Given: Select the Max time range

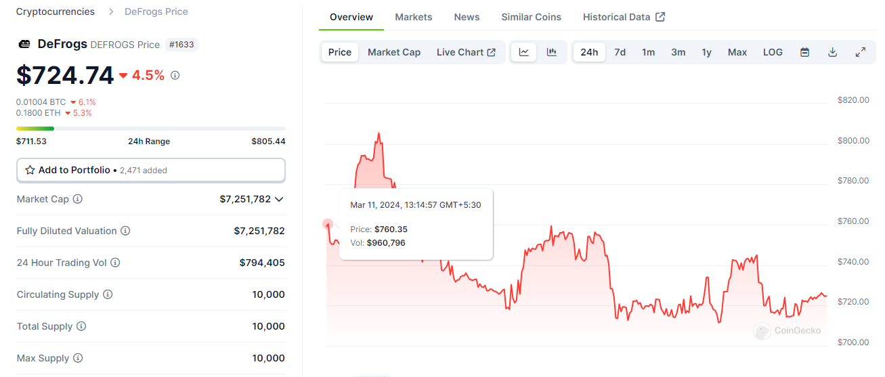Looking at the screenshot, I should [x=737, y=52].
